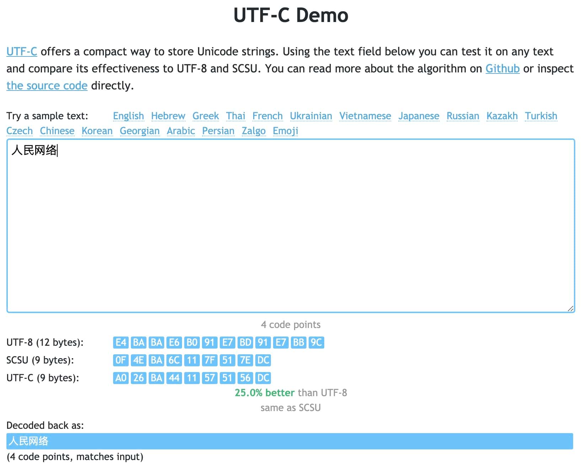Viewport: 581px width, 470px height.
Task: Select the Vietnamese sample text
Action: (365, 116)
